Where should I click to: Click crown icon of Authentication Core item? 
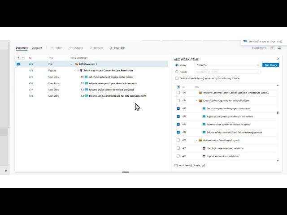200,140
